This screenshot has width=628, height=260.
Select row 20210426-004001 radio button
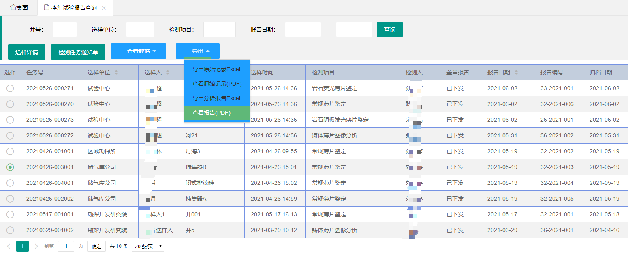(x=11, y=183)
